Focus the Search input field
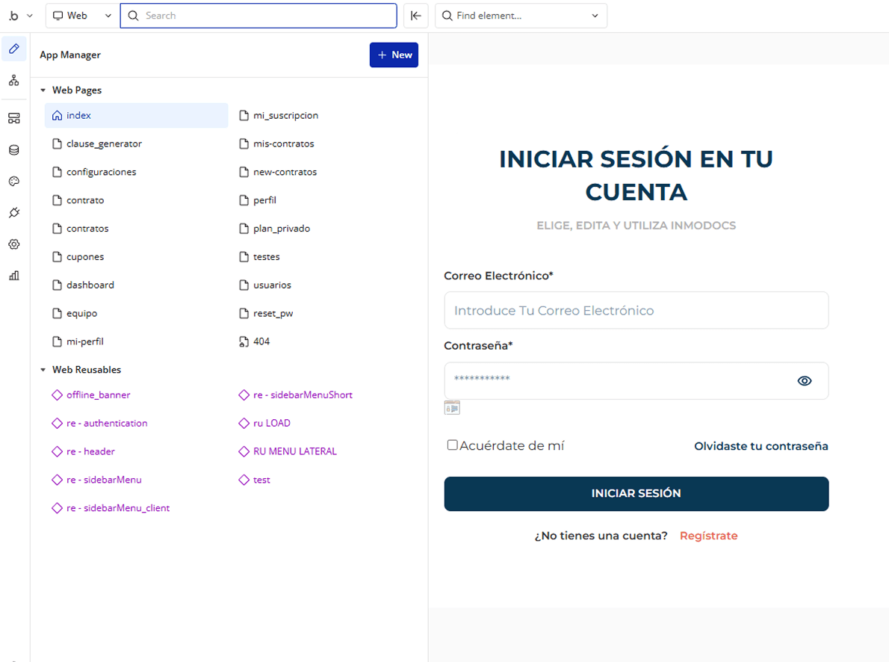This screenshot has width=889, height=662. [258, 16]
